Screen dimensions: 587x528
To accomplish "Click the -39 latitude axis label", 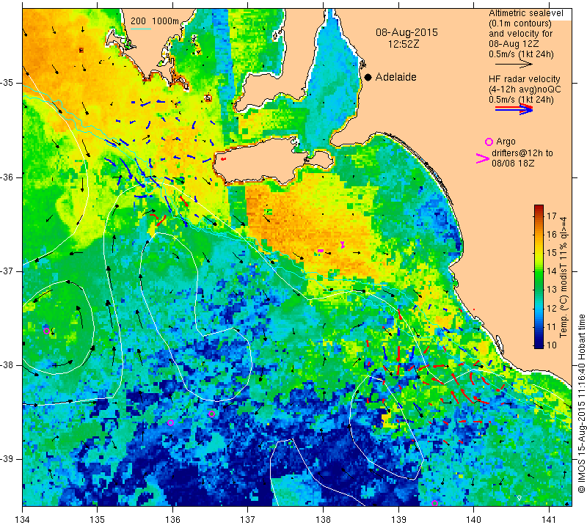I will [10, 459].
